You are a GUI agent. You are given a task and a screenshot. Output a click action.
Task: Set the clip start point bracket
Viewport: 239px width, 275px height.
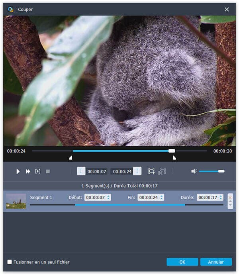(81, 171)
